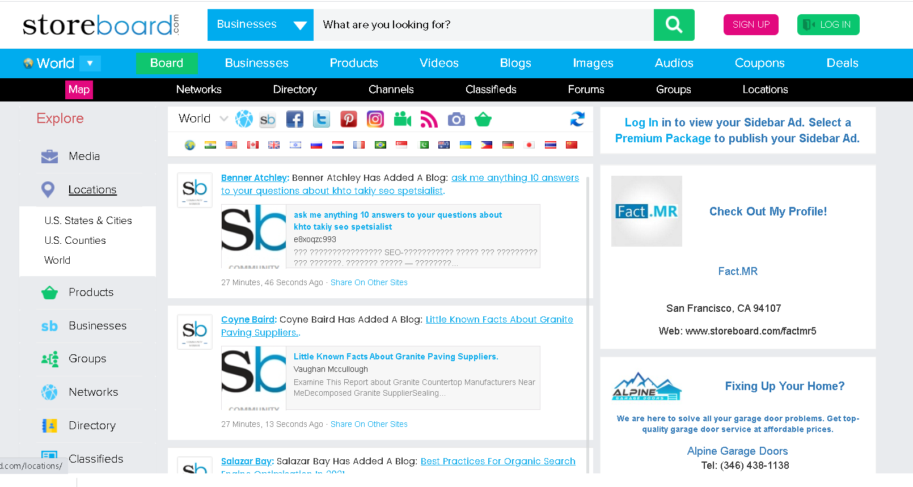This screenshot has height=487, width=913.
Task: Select the Instagram feed icon
Action: (x=375, y=119)
